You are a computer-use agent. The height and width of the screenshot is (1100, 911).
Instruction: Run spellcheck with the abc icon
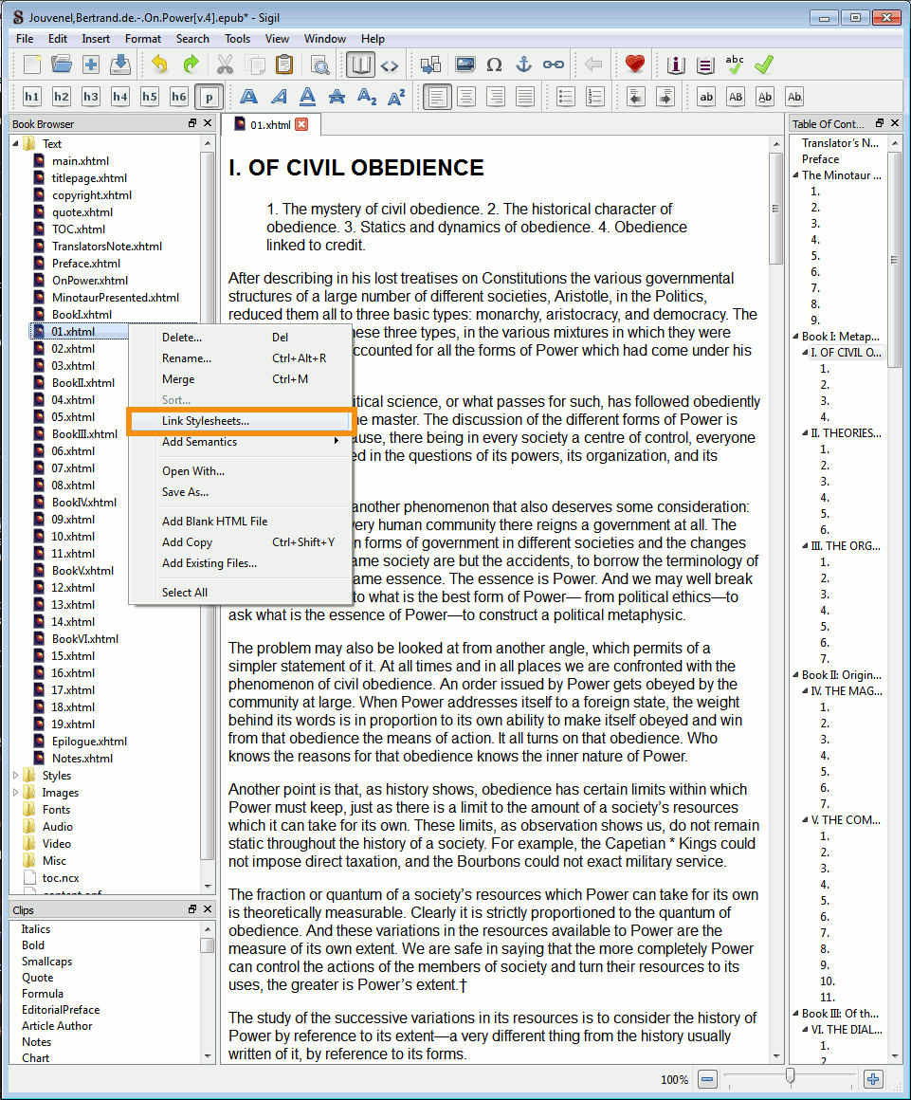[x=735, y=64]
